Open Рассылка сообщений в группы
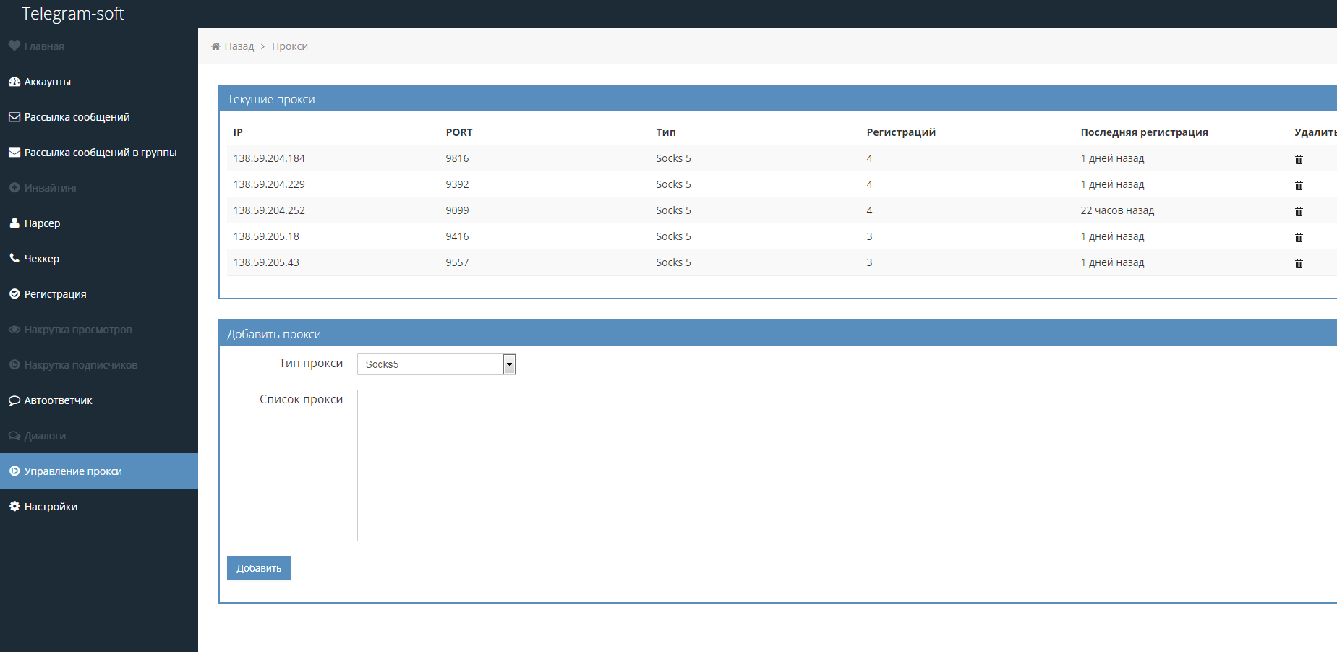 [x=100, y=153]
